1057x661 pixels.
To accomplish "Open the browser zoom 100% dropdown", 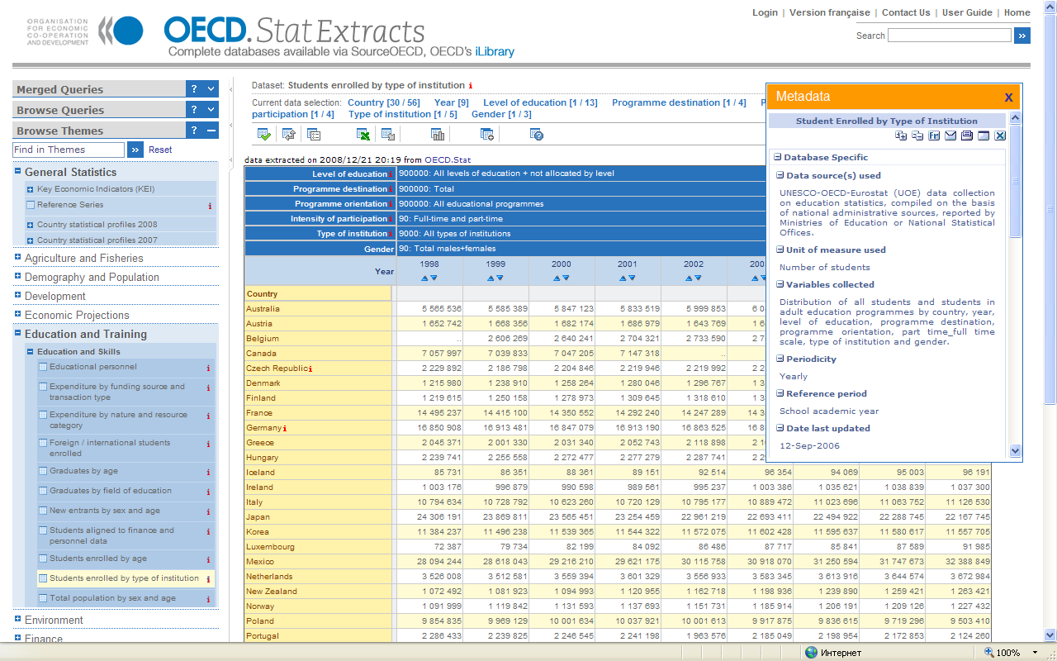I will [1036, 653].
